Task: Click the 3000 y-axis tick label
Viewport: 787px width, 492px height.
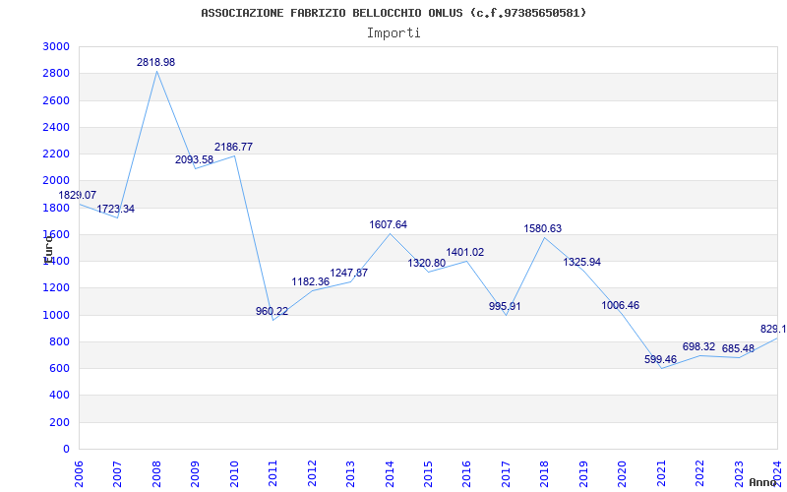Action: tap(56, 46)
